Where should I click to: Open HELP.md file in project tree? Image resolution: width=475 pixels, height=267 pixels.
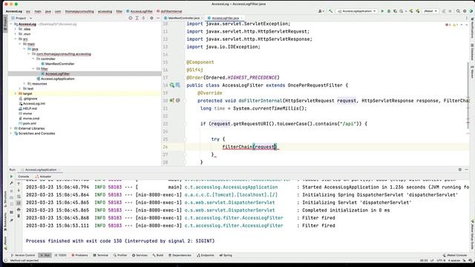pyautogui.click(x=30, y=108)
